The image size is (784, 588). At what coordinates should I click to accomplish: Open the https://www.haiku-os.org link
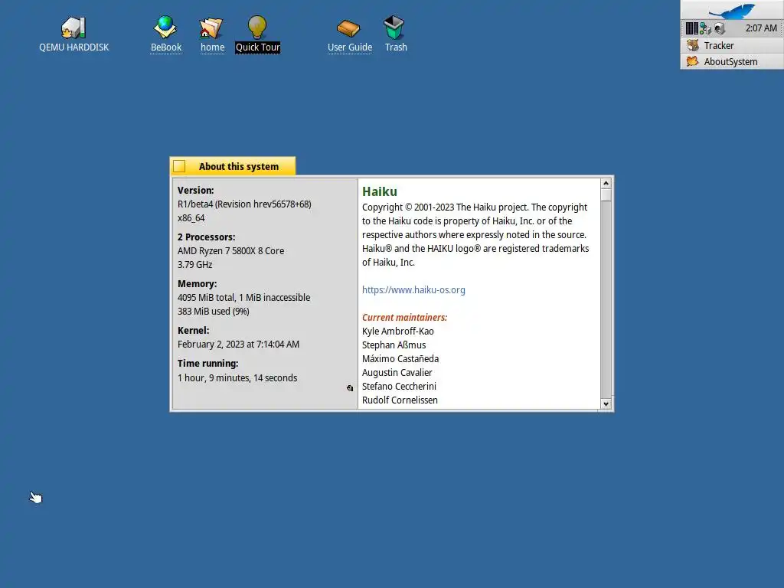point(413,290)
